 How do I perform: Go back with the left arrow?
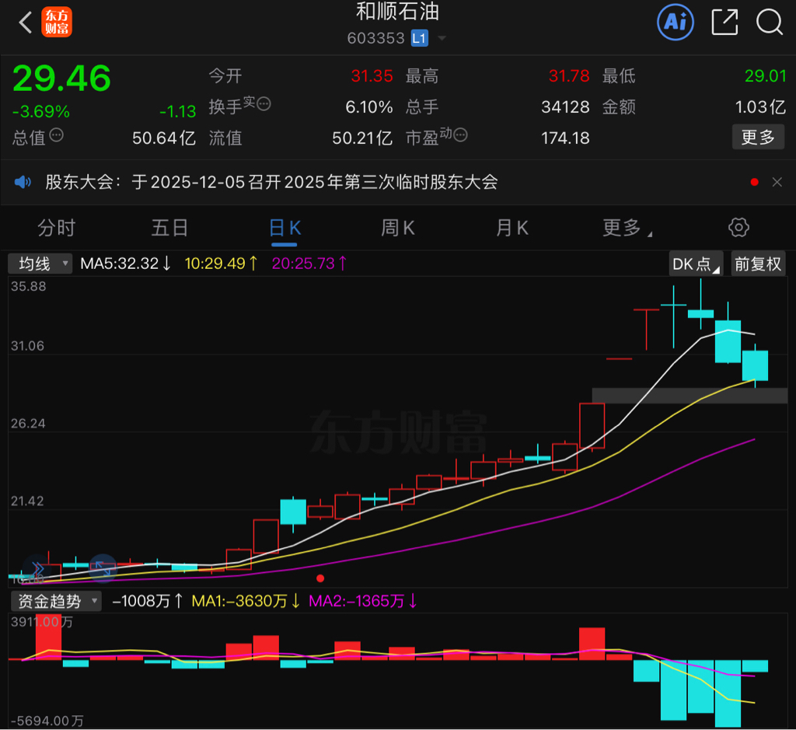click(x=26, y=23)
